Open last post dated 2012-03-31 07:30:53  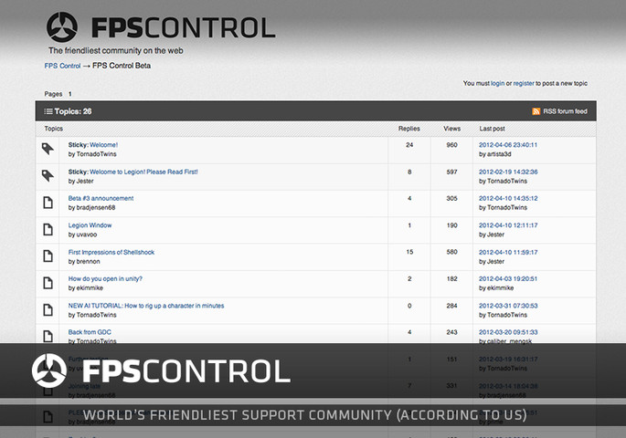coord(508,306)
